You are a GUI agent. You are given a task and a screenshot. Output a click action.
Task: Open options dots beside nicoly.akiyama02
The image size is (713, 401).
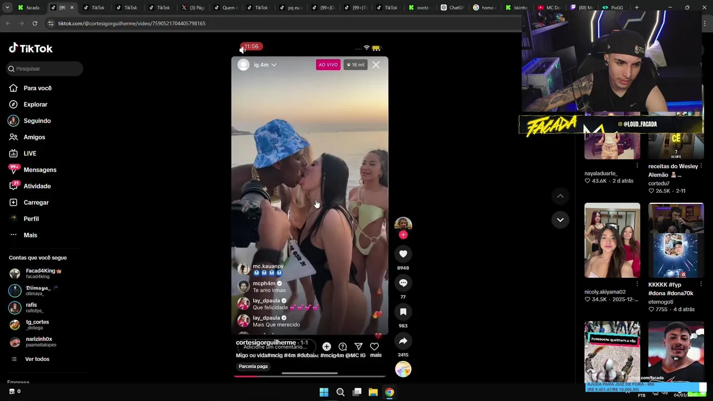(637, 284)
